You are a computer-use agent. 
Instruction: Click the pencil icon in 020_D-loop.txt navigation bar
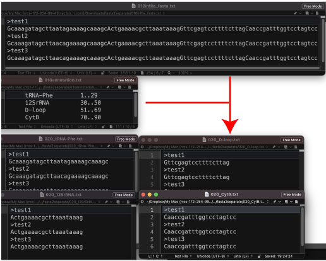click(274, 147)
